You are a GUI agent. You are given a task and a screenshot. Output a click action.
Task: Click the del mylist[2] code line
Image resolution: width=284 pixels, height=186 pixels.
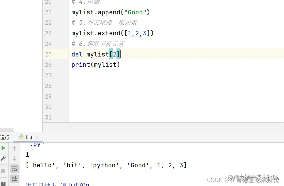tap(96, 54)
